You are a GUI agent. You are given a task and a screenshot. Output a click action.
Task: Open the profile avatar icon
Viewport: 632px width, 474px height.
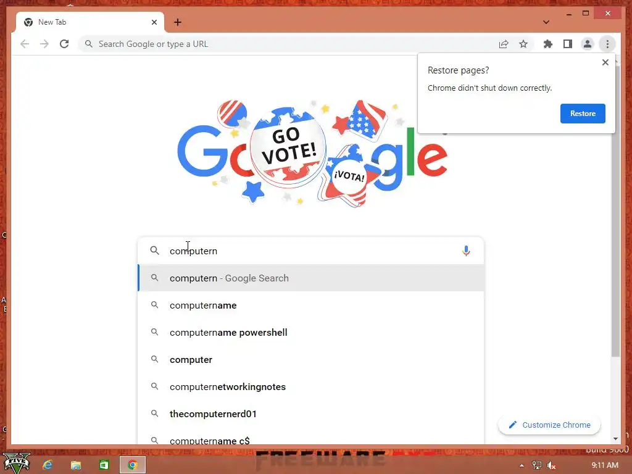click(588, 44)
